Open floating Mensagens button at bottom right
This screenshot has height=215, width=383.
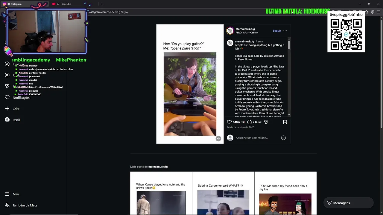(348, 203)
